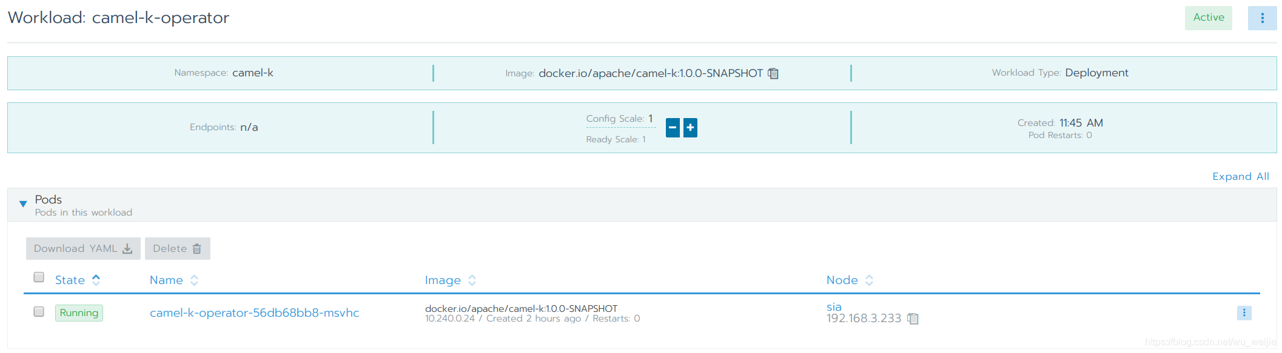
Task: Click the Running state badge
Action: [x=79, y=313]
